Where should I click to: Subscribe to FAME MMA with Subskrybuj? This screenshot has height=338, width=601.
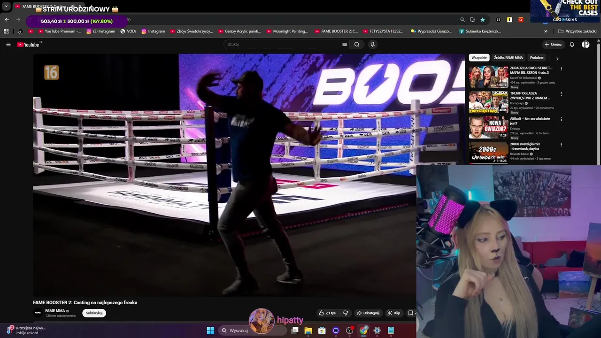pyautogui.click(x=94, y=313)
